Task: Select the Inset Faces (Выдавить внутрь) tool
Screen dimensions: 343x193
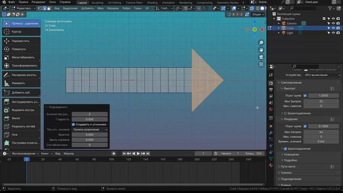Action: (21, 110)
